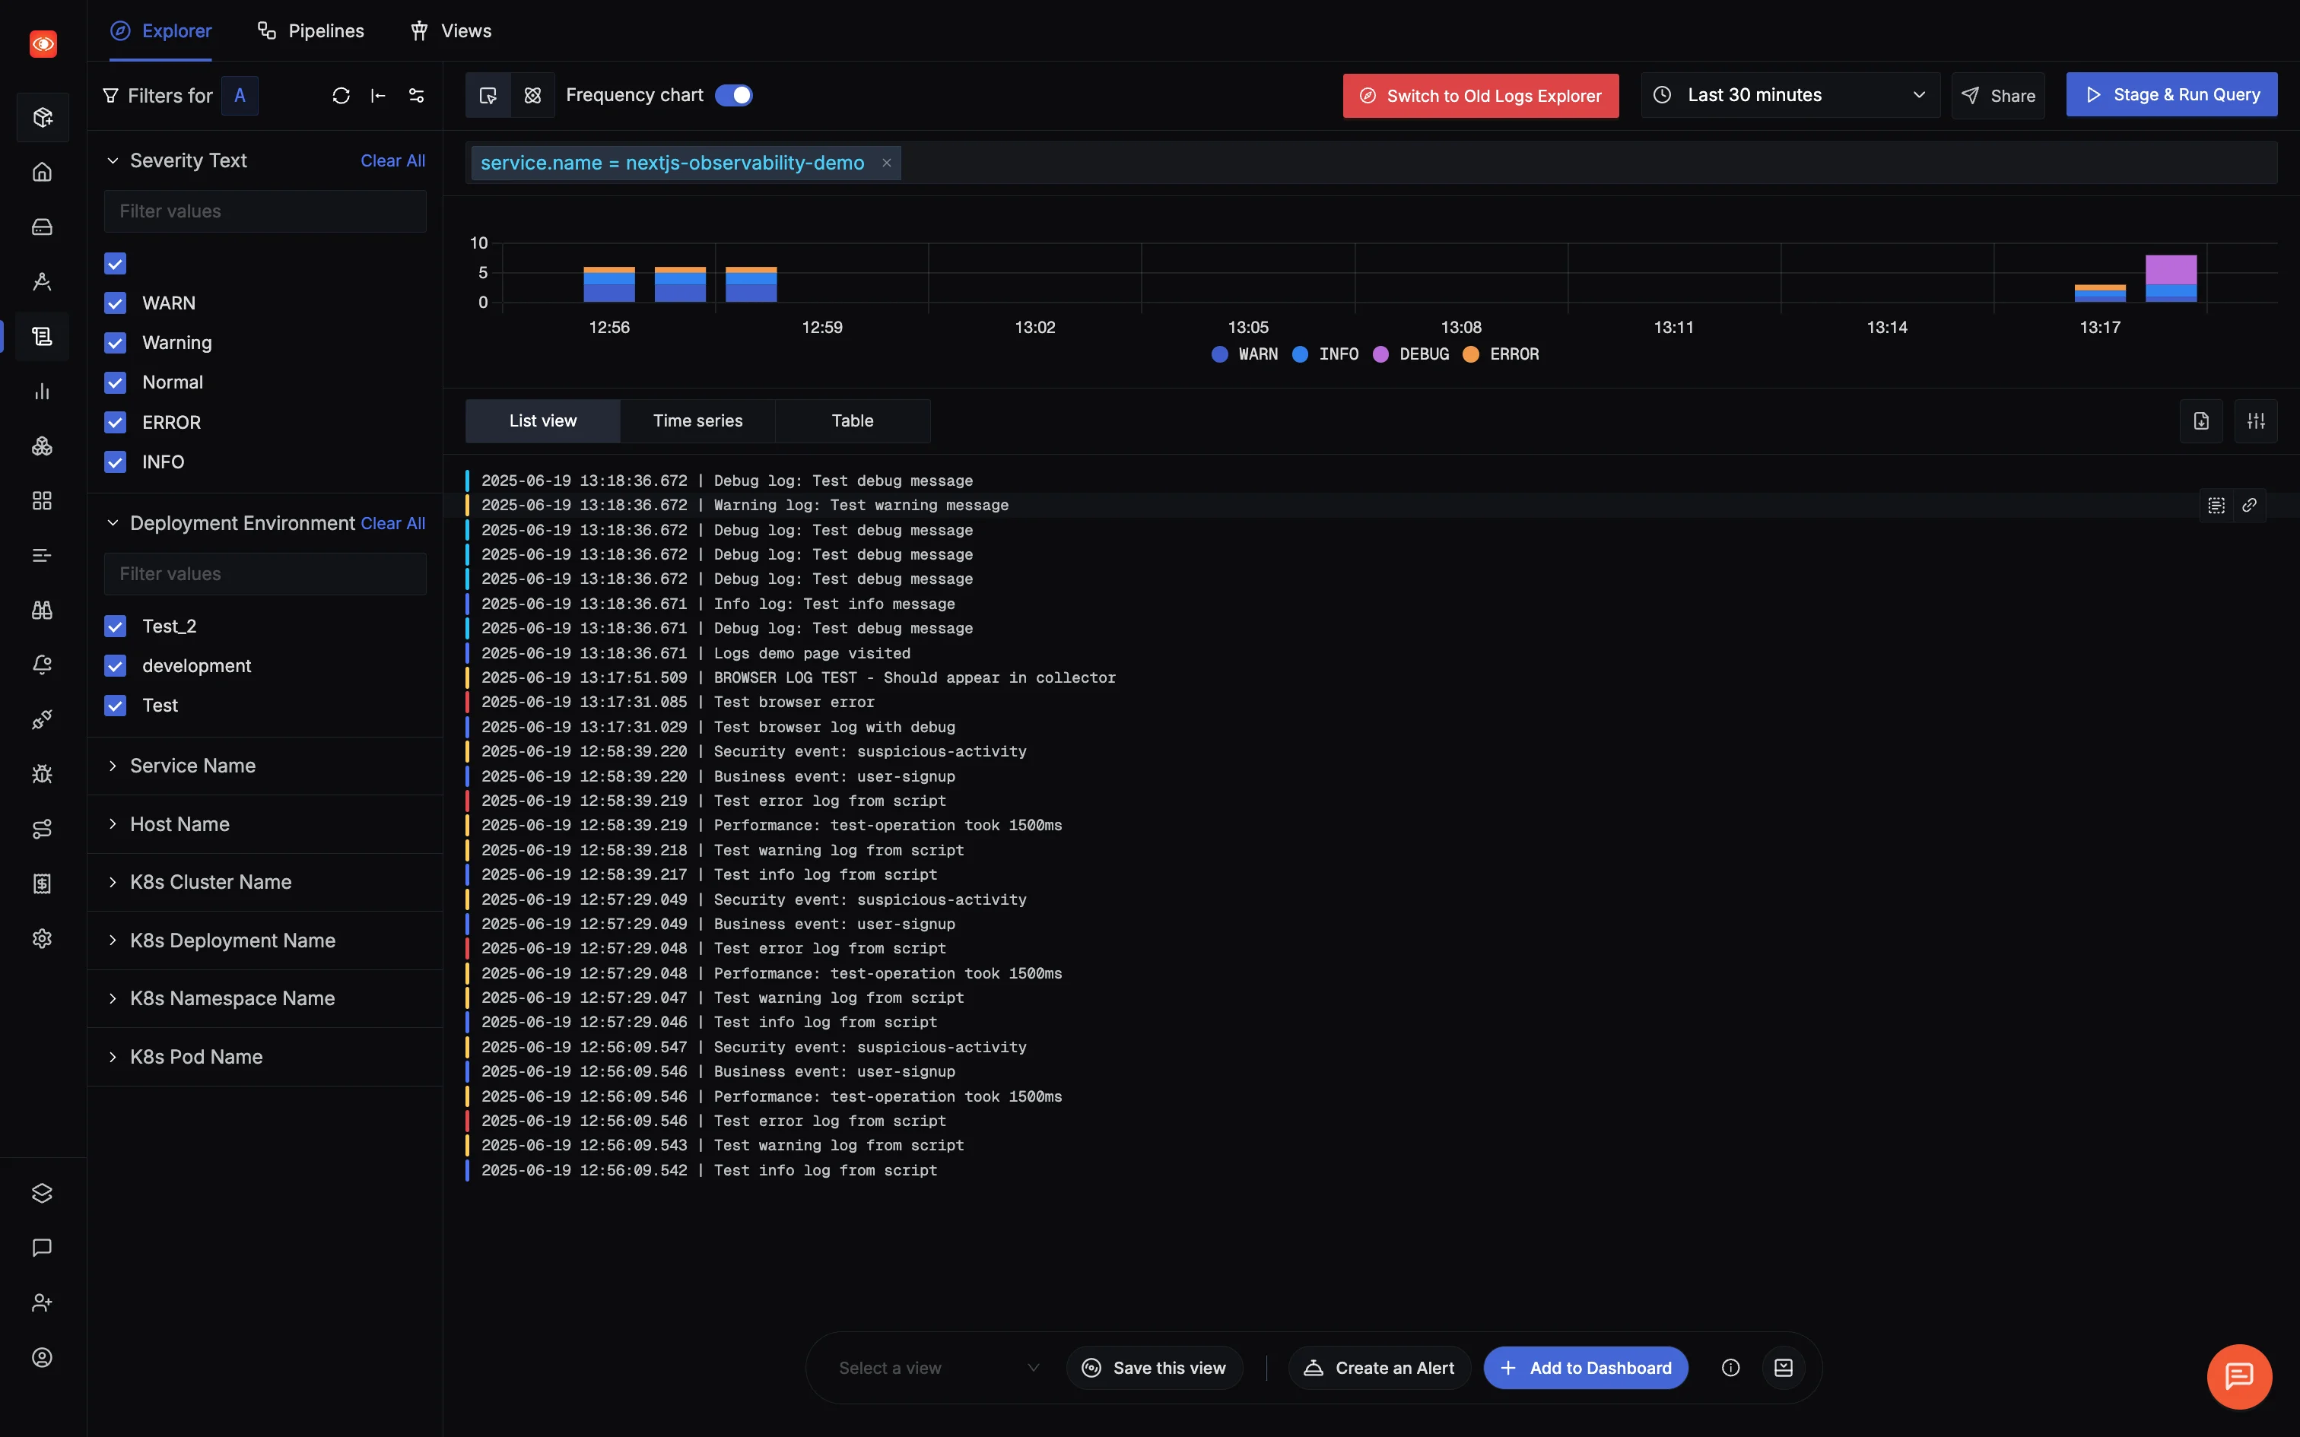Collapse the Severity Text section
The image size is (2300, 1437).
coord(112,160)
